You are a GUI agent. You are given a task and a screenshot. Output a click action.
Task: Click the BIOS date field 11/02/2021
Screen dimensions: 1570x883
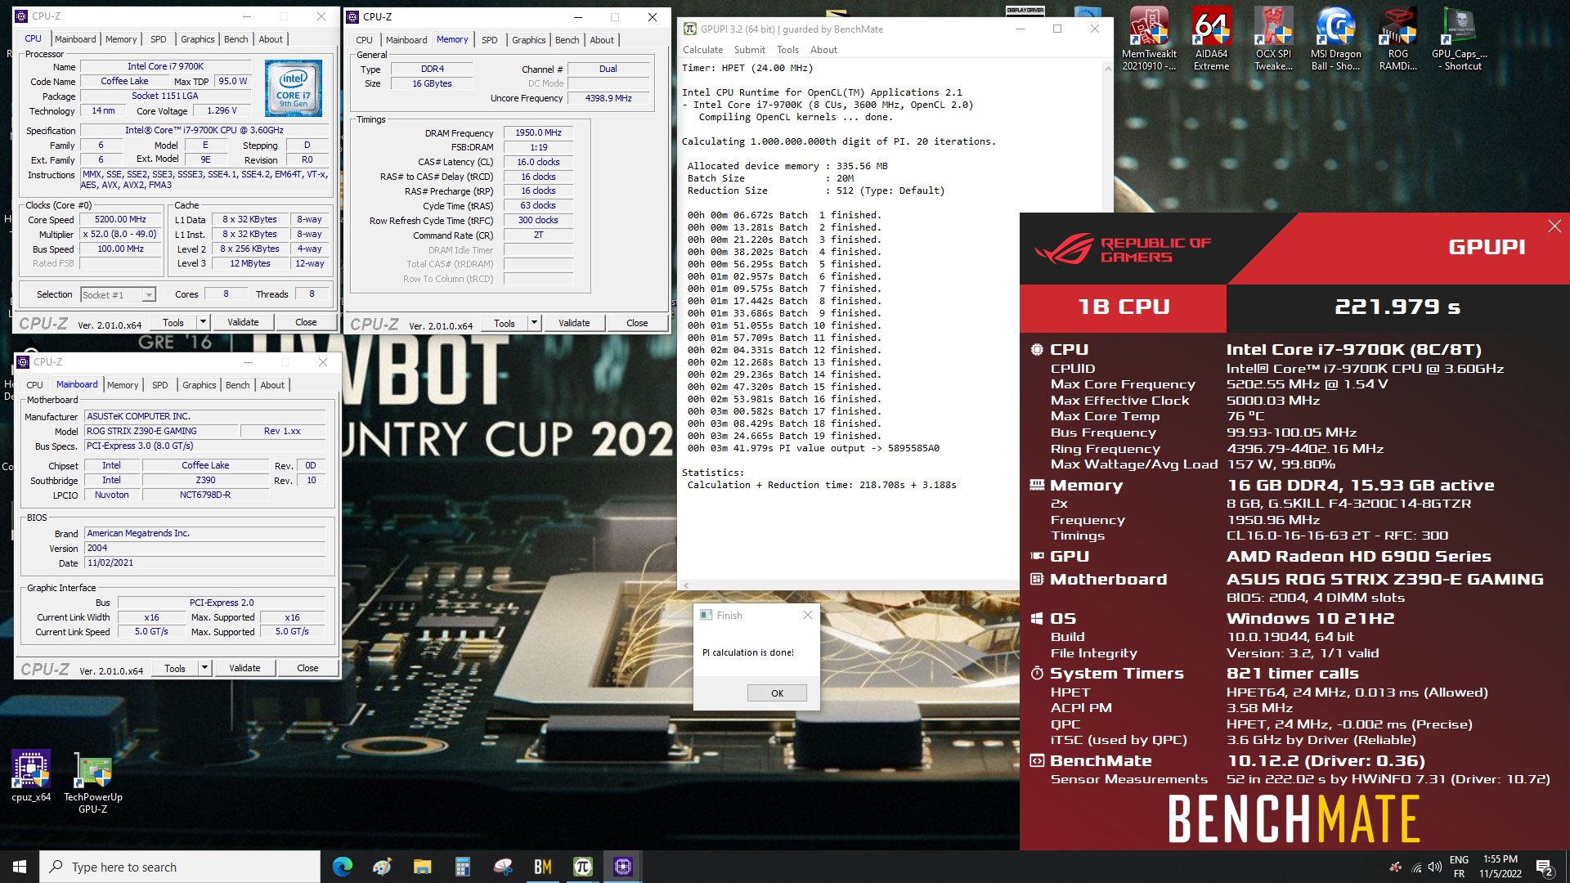(204, 563)
